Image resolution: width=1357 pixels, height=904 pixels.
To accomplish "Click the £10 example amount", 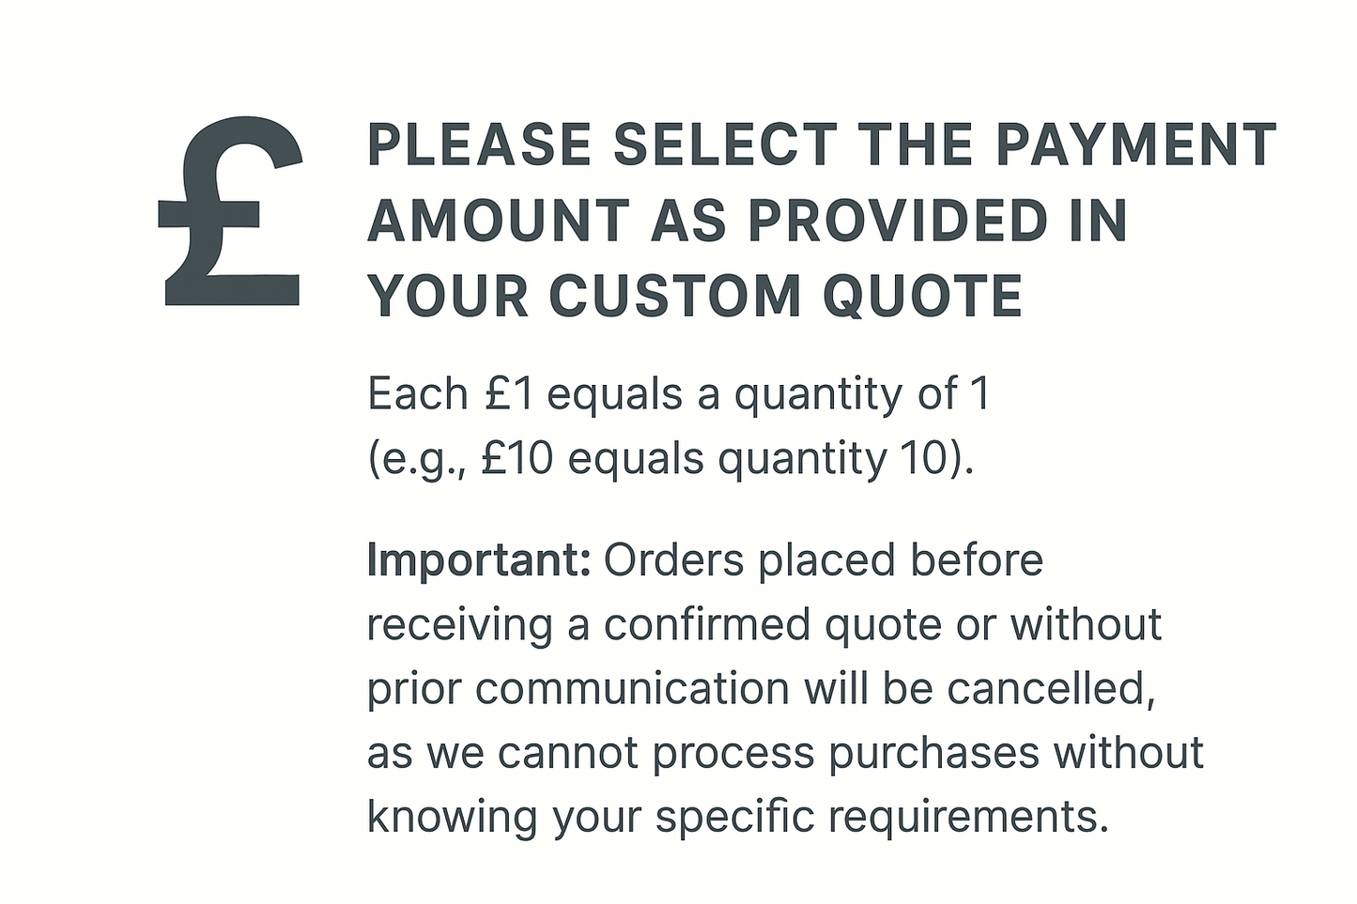I will [516, 459].
